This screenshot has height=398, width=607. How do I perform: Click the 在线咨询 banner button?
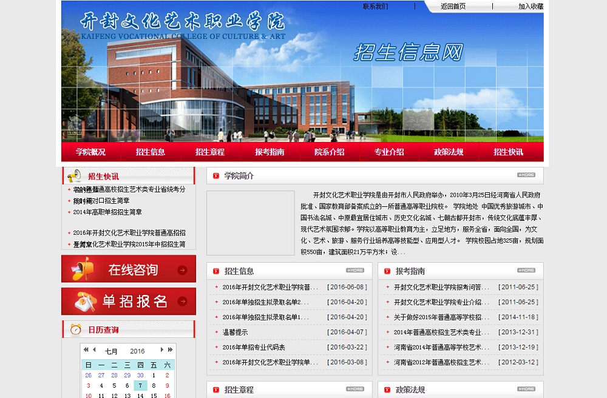[129, 269]
